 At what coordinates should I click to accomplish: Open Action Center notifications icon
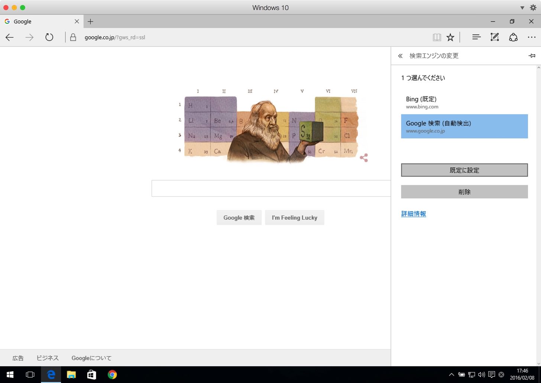point(492,374)
